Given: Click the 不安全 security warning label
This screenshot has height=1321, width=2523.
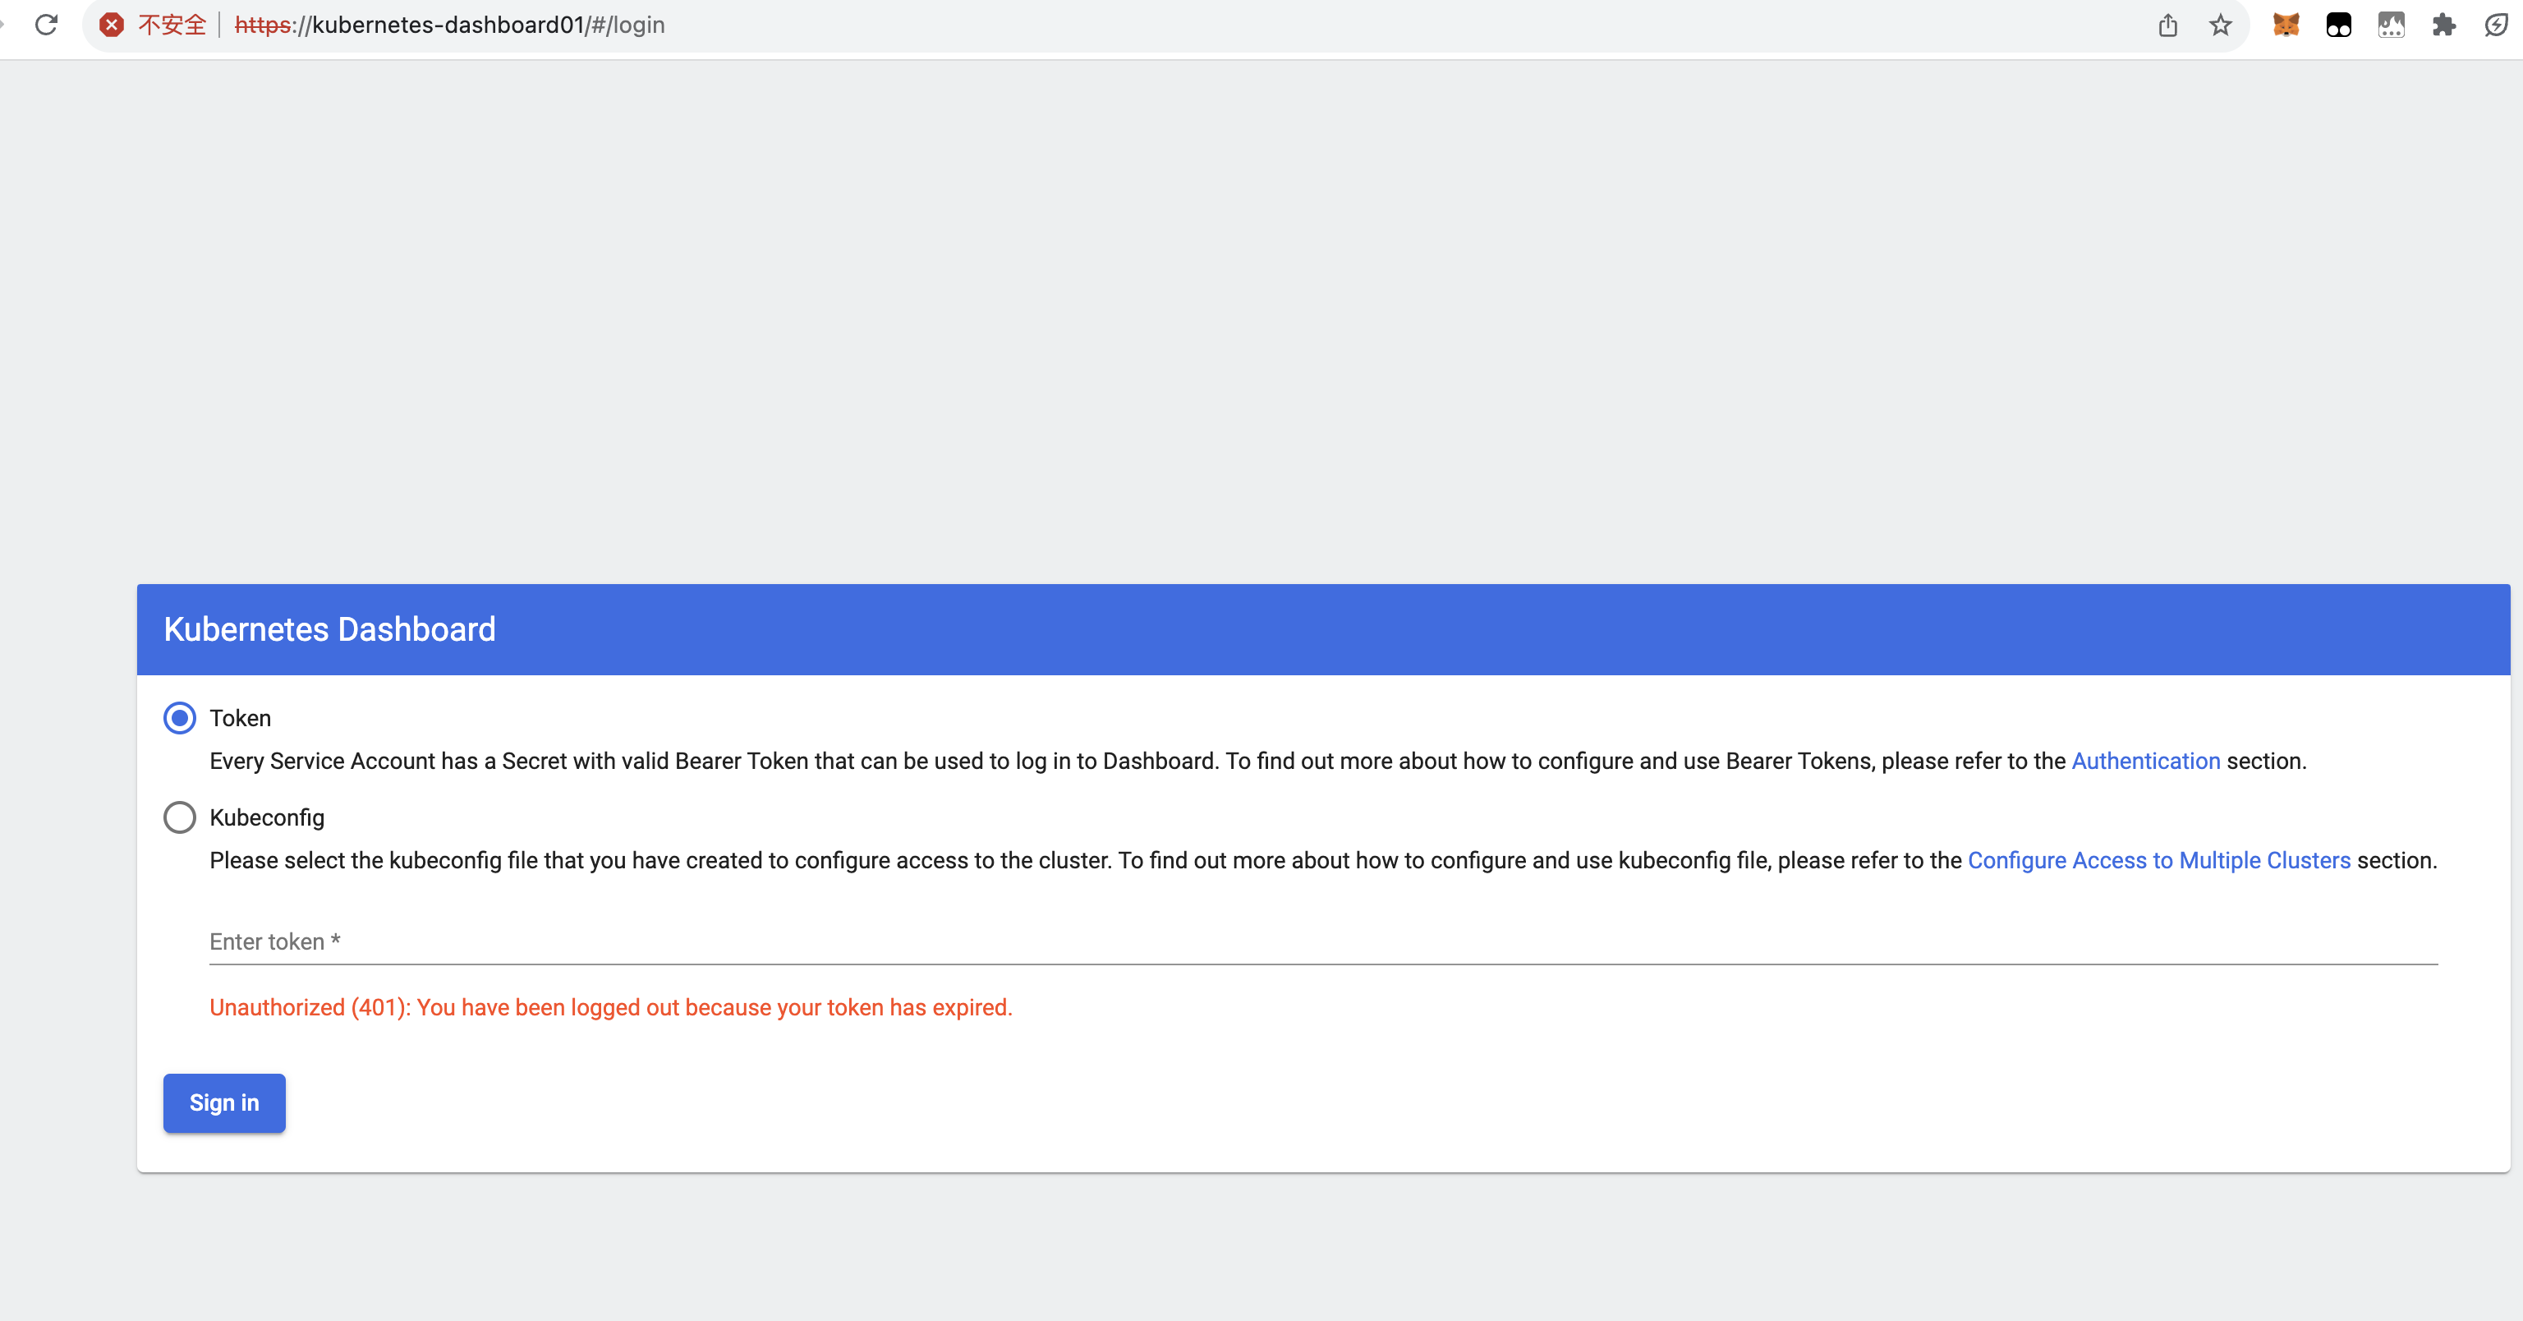Looking at the screenshot, I should [172, 25].
